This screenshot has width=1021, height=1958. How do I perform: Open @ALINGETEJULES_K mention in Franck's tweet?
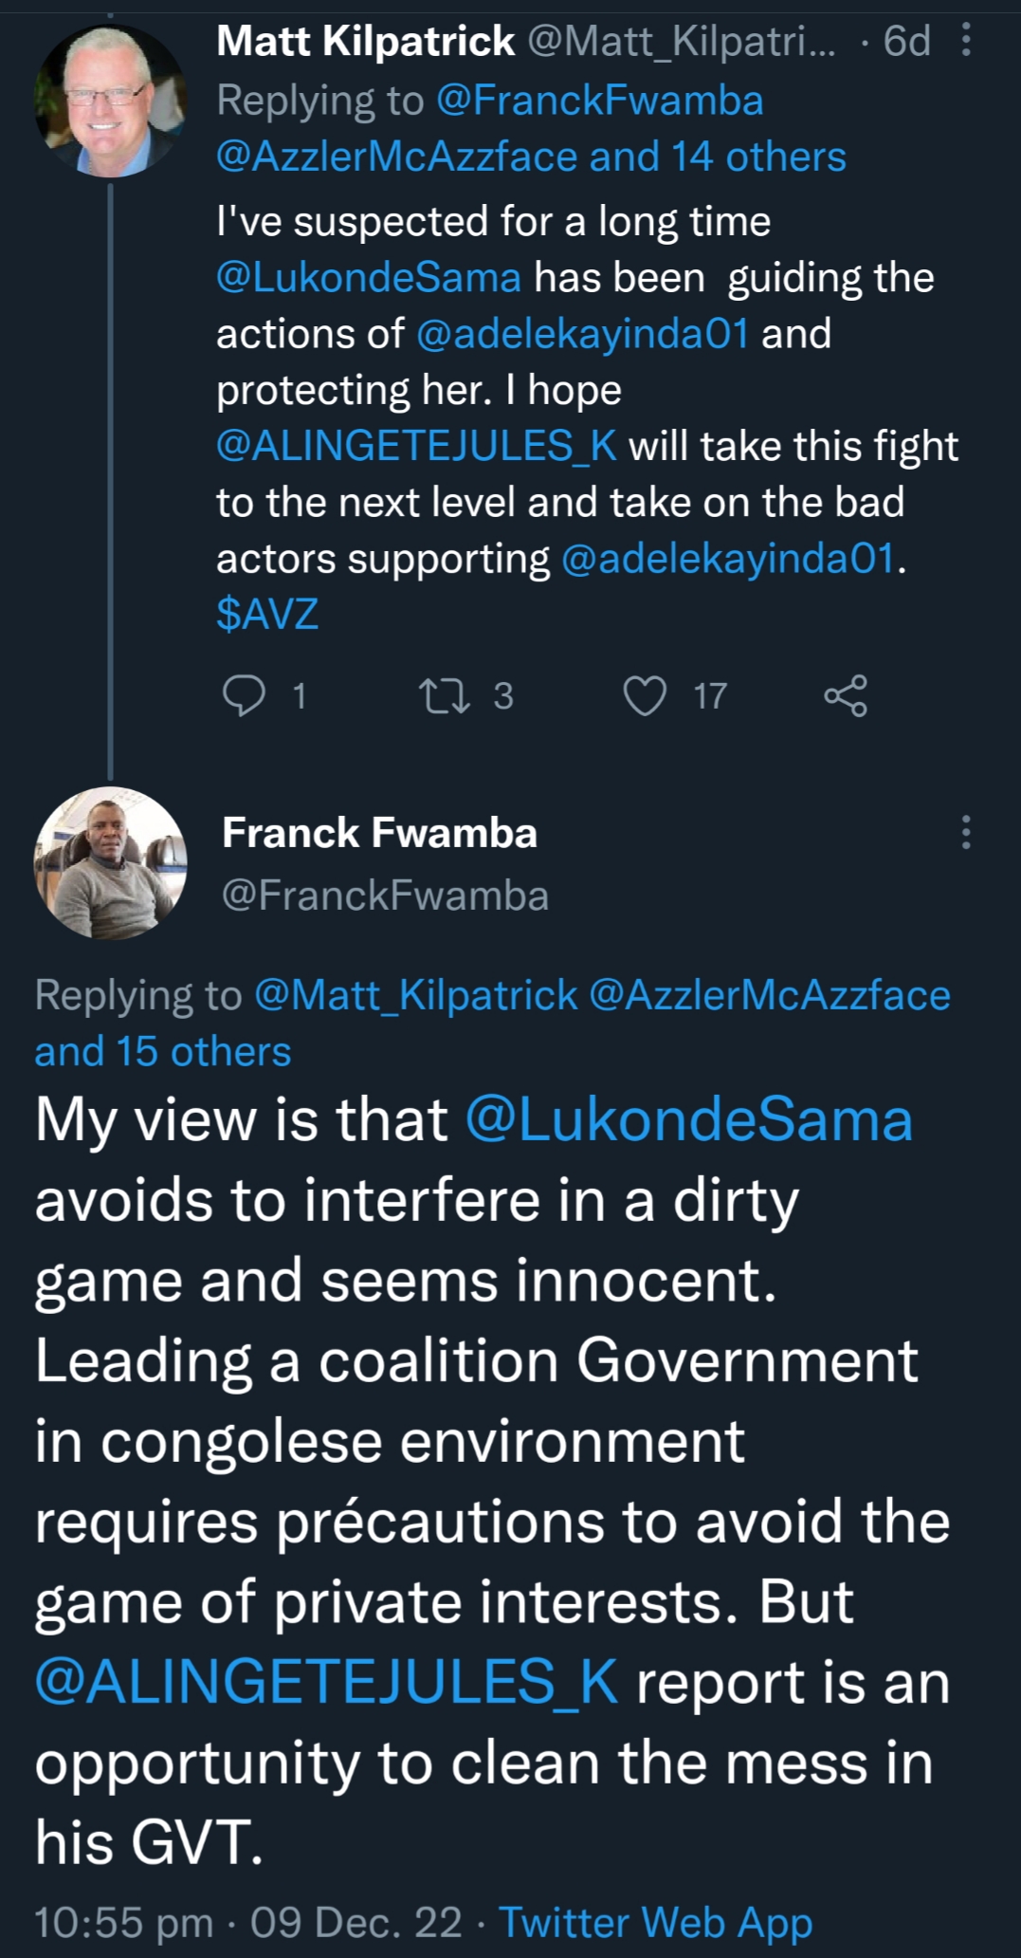(326, 1682)
